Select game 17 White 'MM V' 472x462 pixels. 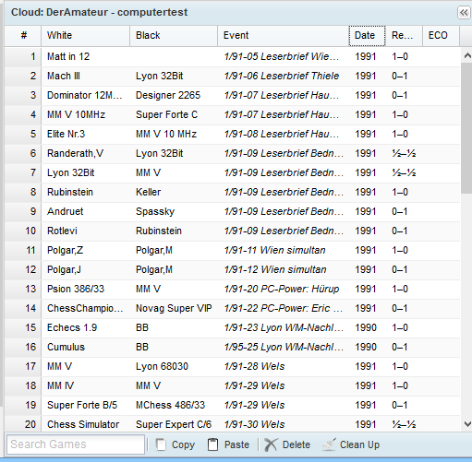(x=232, y=366)
